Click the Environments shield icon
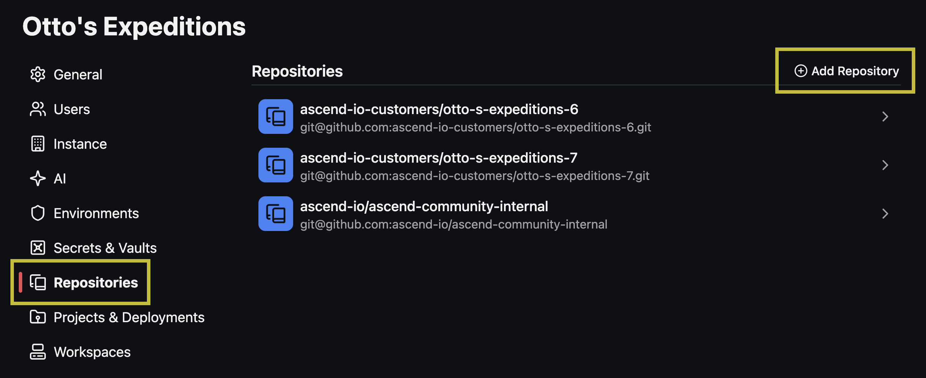This screenshot has width=926, height=378. (x=38, y=213)
